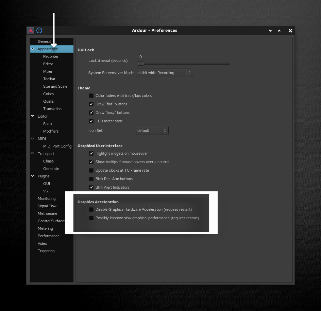This screenshot has width=321, height=311.
Task: Go to MIDI Port Config page
Action: tap(57, 146)
